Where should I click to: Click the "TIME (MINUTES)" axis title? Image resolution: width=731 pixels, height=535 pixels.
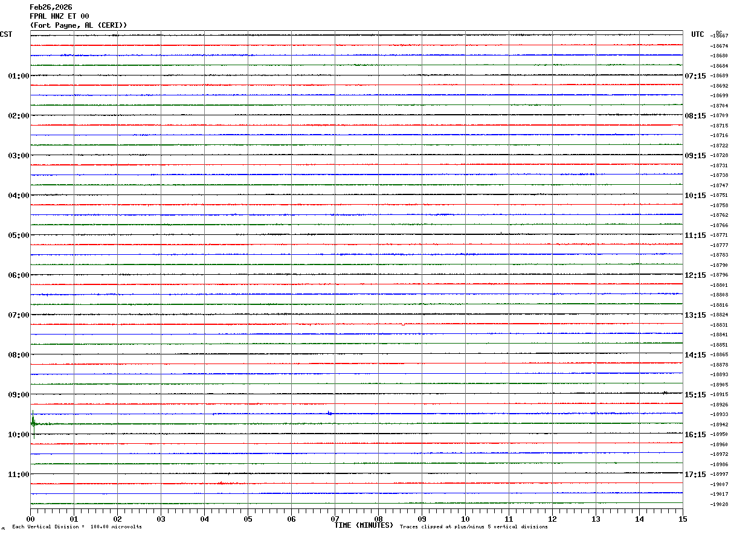pos(364,525)
